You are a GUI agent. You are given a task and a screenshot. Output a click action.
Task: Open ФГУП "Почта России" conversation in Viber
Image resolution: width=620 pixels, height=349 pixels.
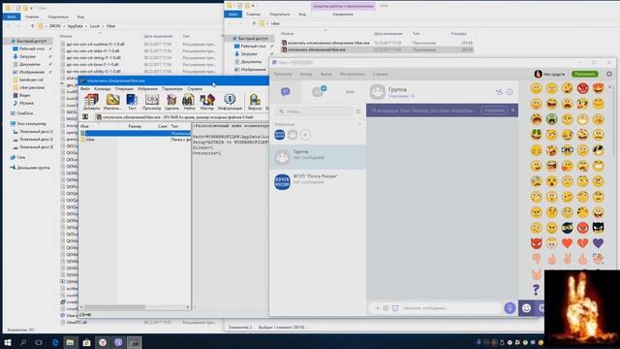pyautogui.click(x=318, y=181)
